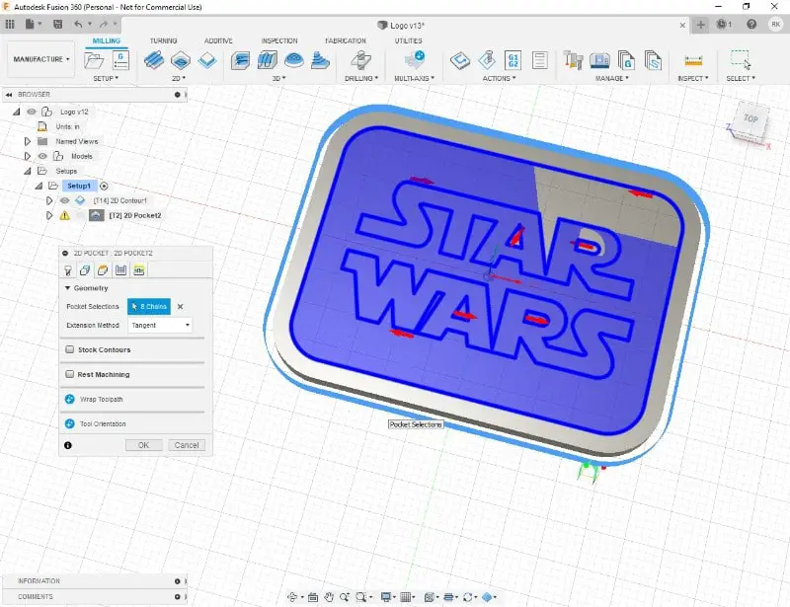Select the 2D Adaptive Clearing icon

tap(154, 60)
